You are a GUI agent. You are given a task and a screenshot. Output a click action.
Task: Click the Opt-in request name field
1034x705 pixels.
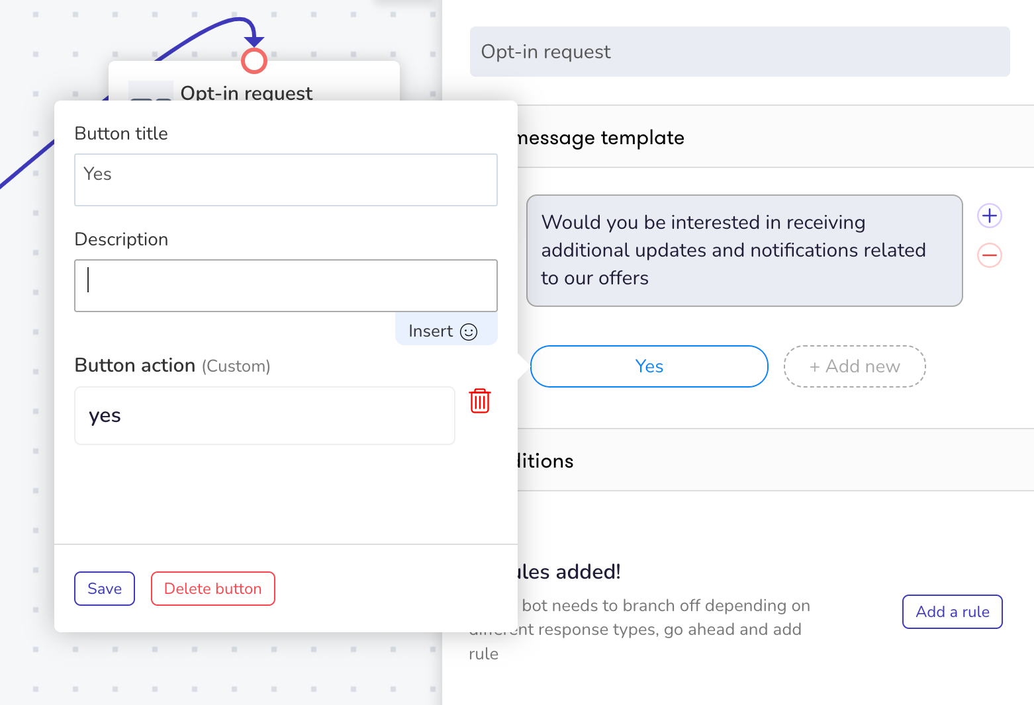click(740, 52)
